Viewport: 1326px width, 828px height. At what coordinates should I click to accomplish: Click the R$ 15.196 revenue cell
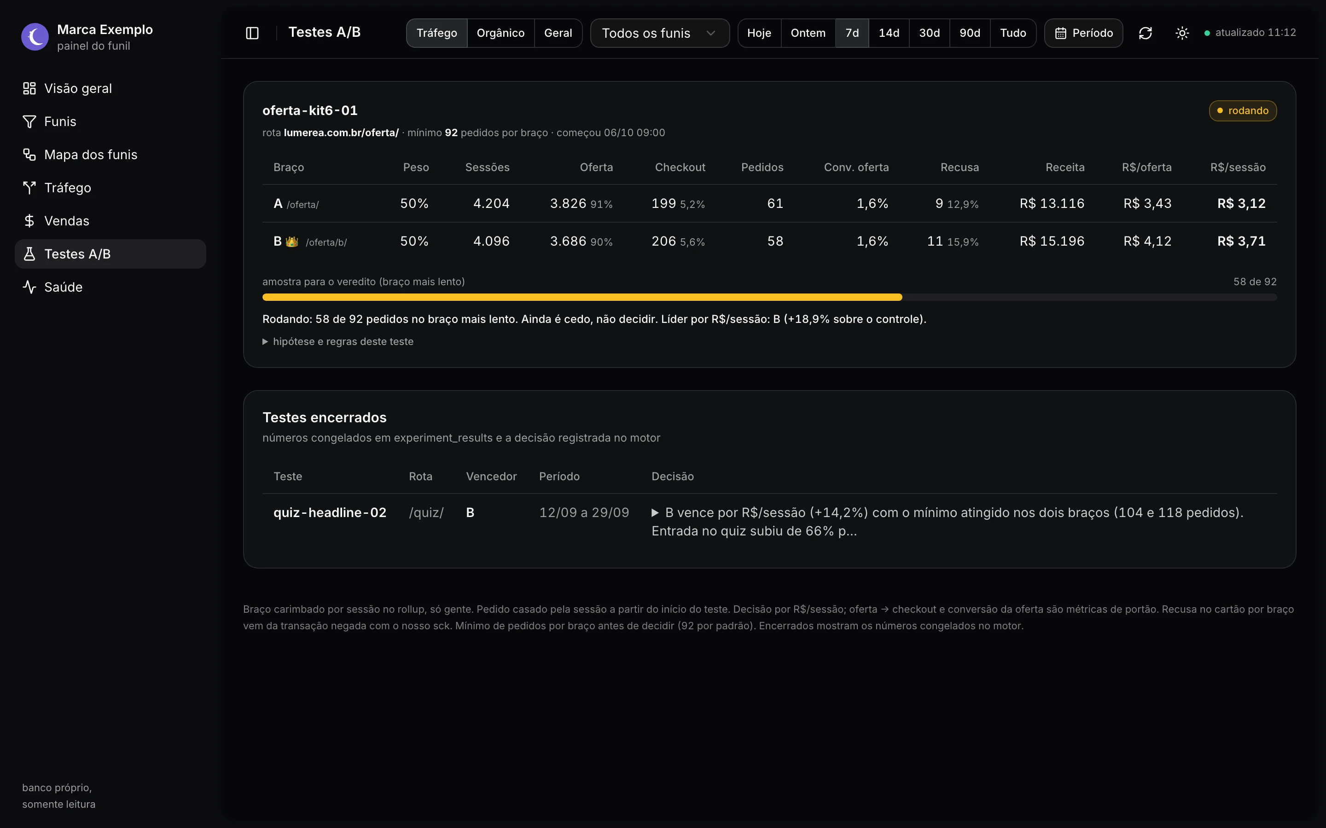click(x=1052, y=241)
